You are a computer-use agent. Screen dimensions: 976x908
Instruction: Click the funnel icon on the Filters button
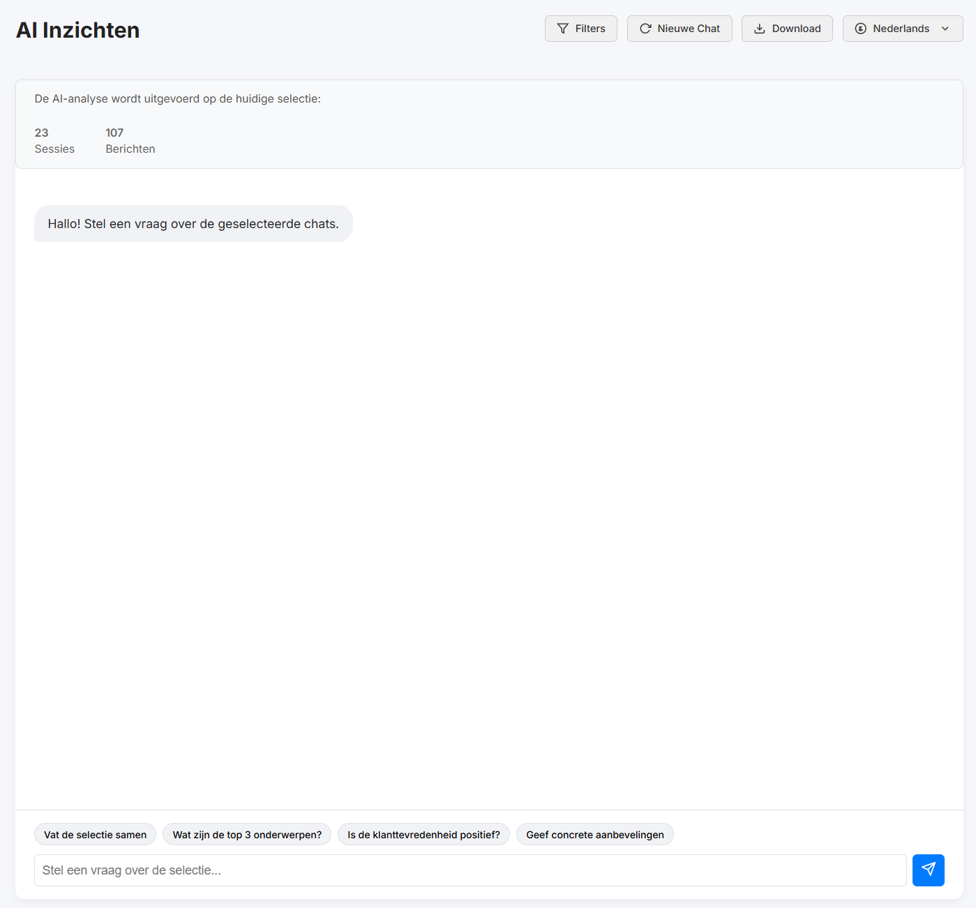click(562, 29)
